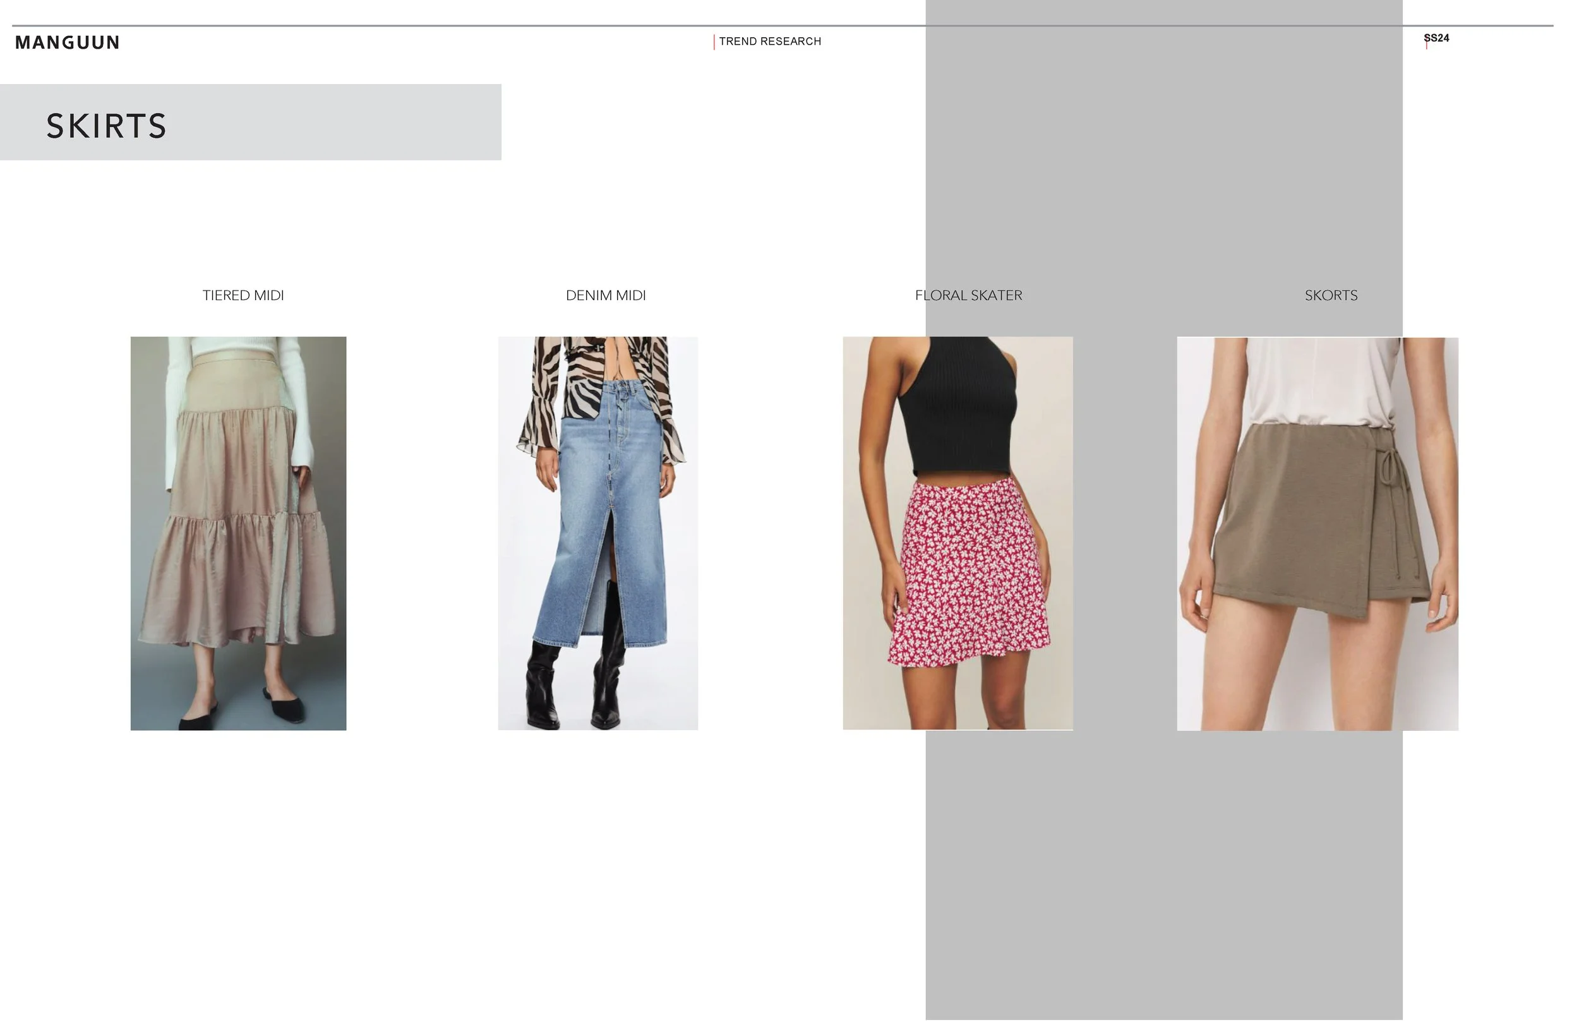
Task: Click the SS24 season label
Action: pyautogui.click(x=1436, y=39)
